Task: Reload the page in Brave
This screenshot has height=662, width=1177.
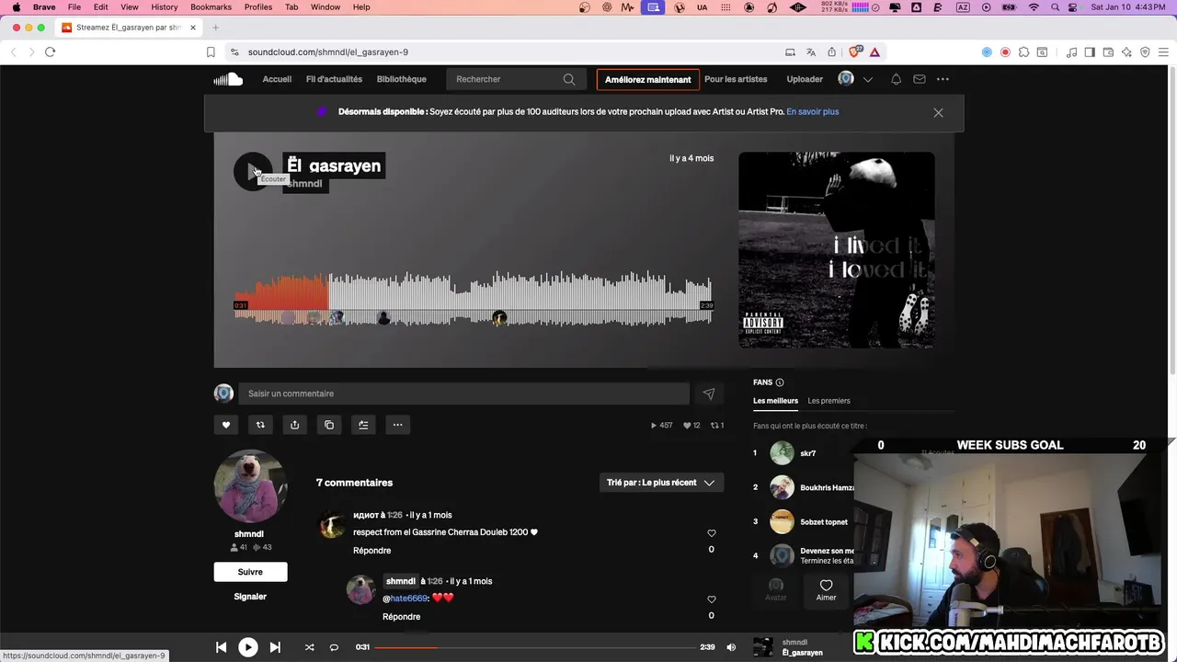Action: (51, 52)
